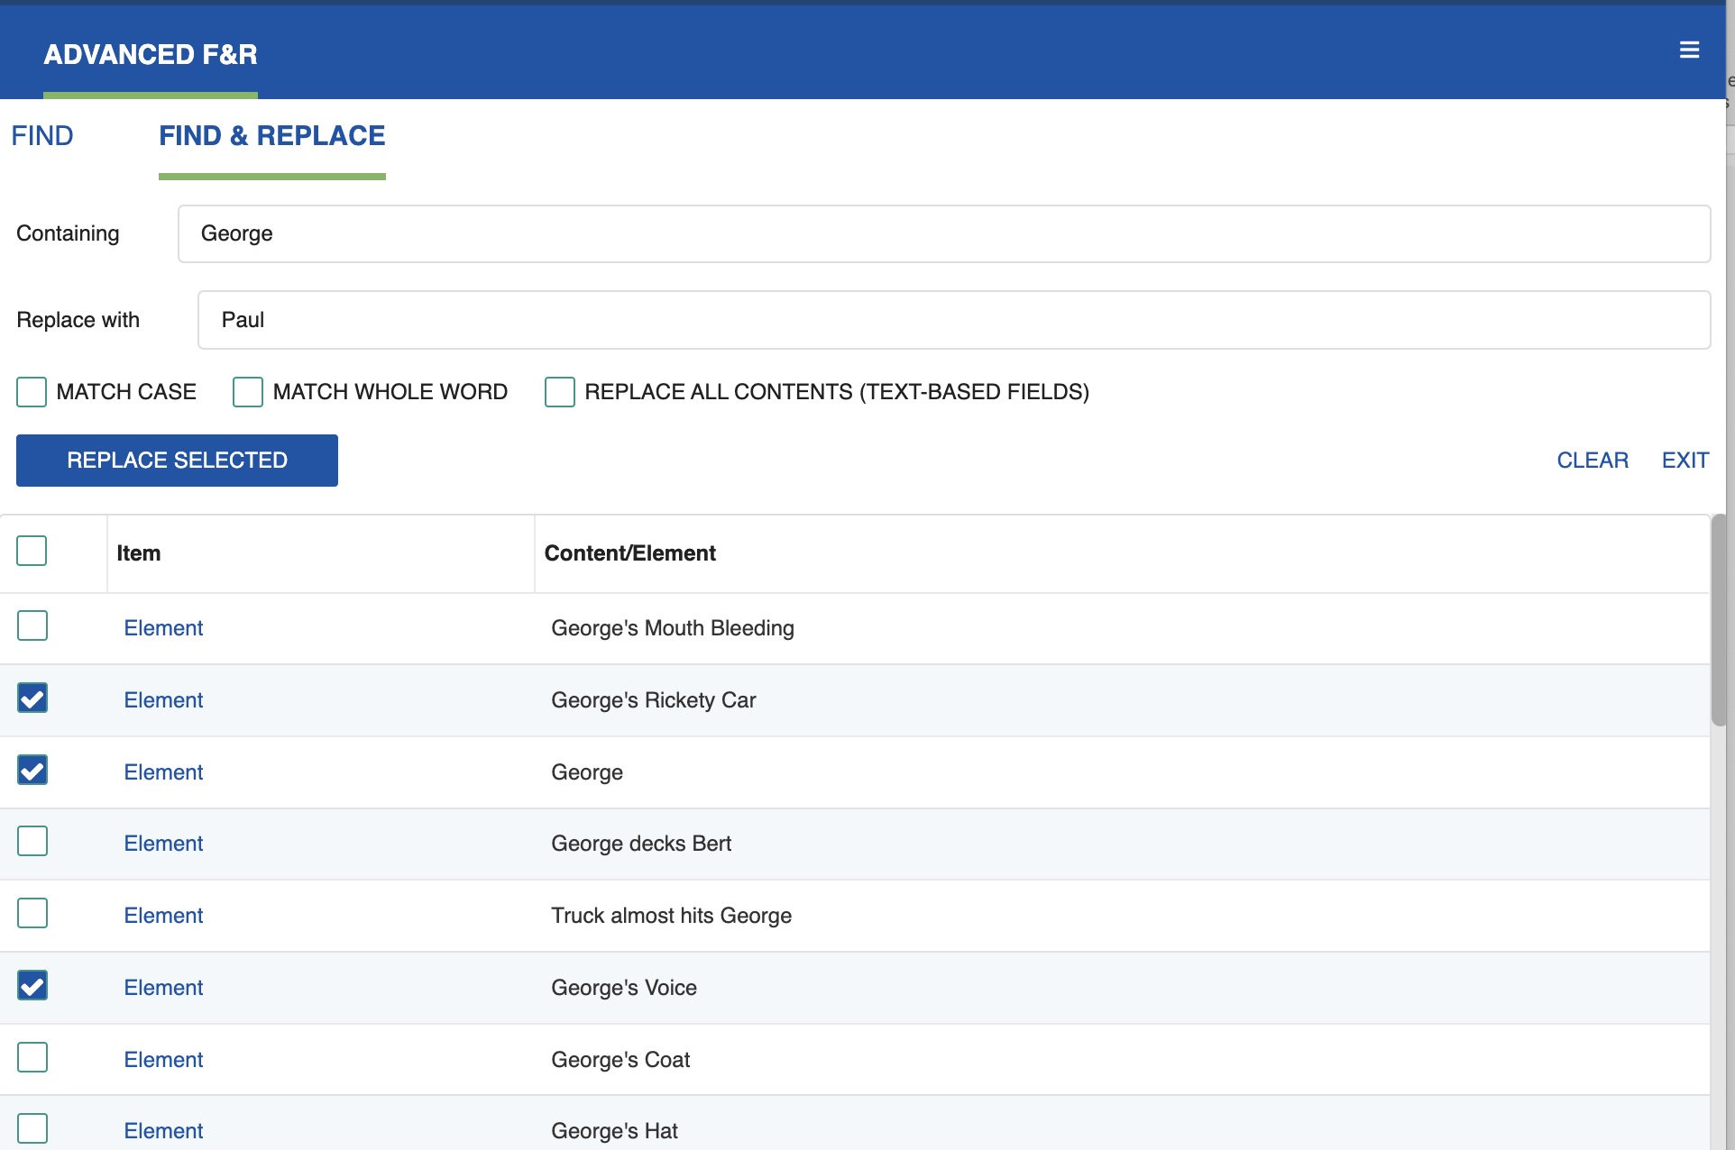Enable the Match Case checkbox

(x=32, y=392)
